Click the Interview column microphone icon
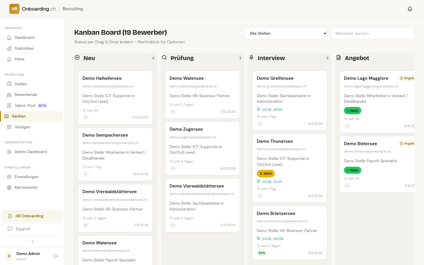424x265 pixels. point(251,57)
